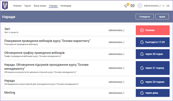Open the UA language selector
Viewport: 173px width, 101px height.
pyautogui.click(x=168, y=6)
